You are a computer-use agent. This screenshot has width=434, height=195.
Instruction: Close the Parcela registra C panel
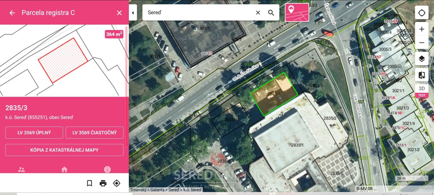pyautogui.click(x=119, y=13)
